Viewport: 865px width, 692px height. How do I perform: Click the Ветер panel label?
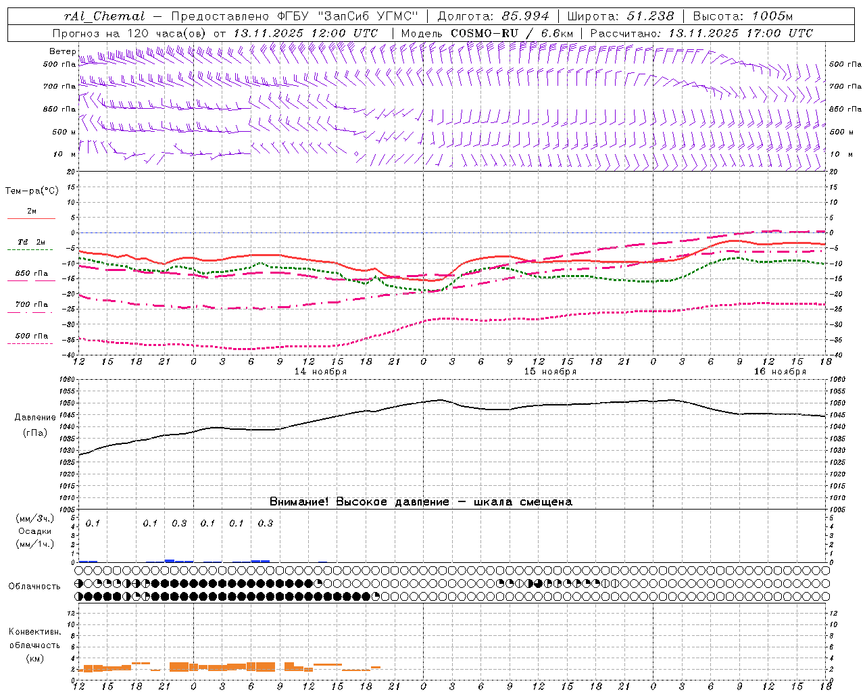pyautogui.click(x=63, y=51)
